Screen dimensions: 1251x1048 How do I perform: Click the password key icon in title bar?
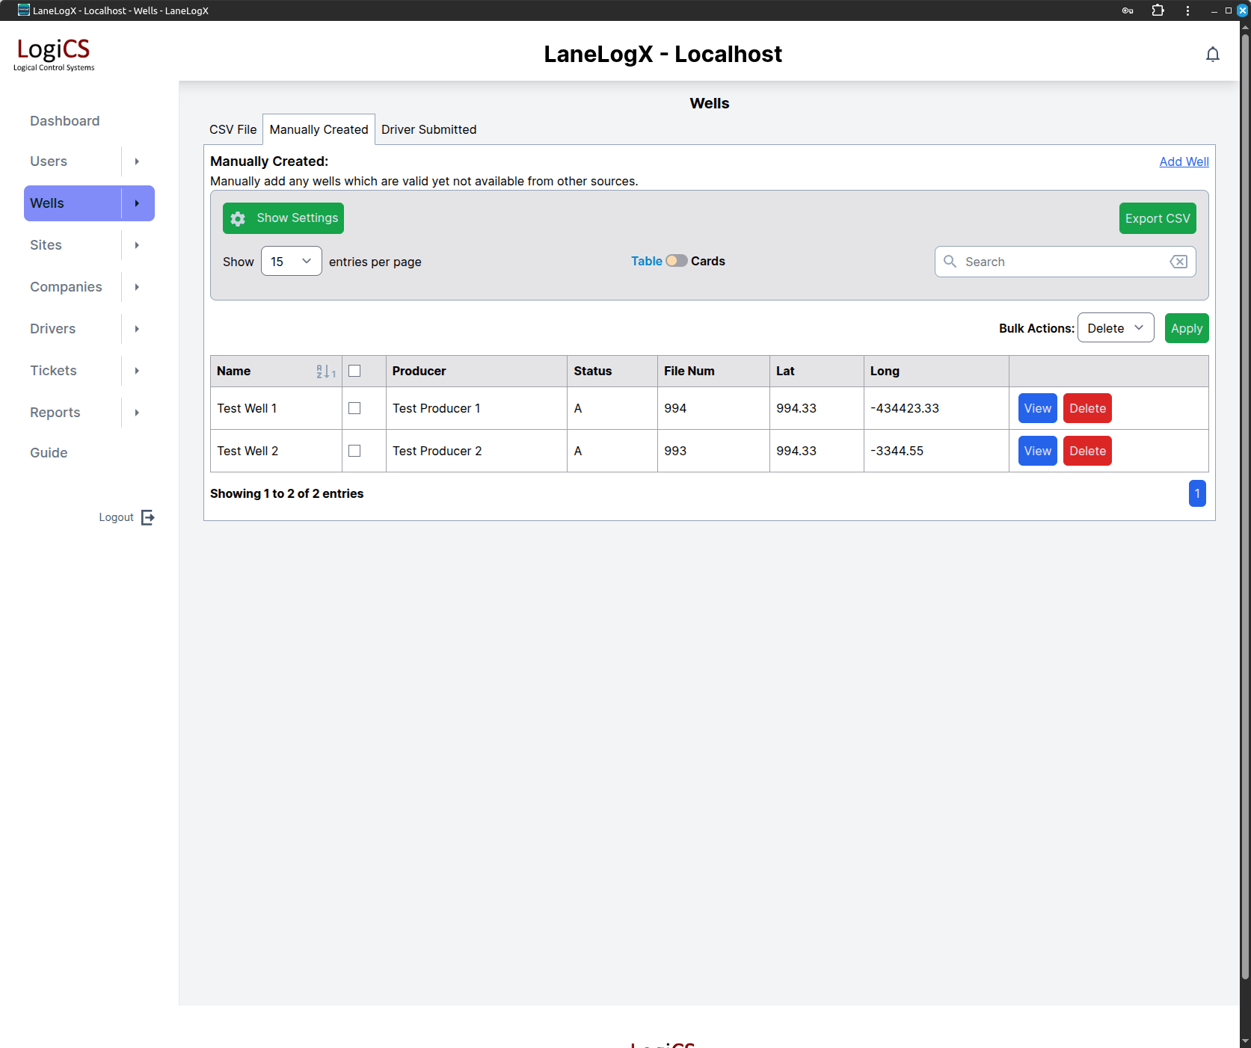[x=1128, y=10]
